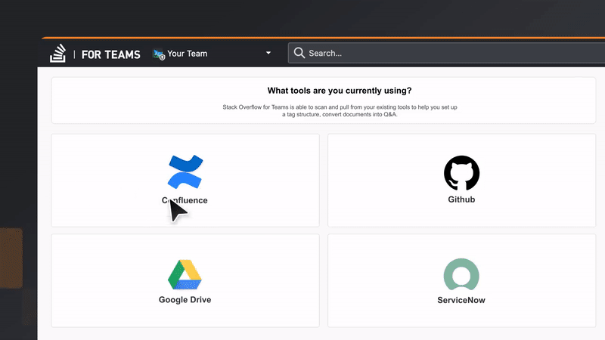The image size is (605, 340).
Task: Click the magnifying glass search icon
Action: [299, 53]
